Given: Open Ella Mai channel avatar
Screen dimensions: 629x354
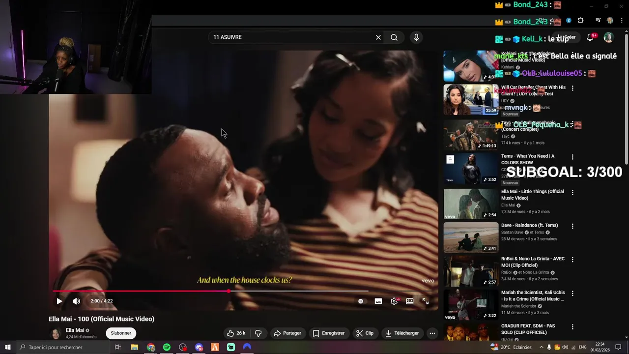Looking at the screenshot, I should [56, 333].
